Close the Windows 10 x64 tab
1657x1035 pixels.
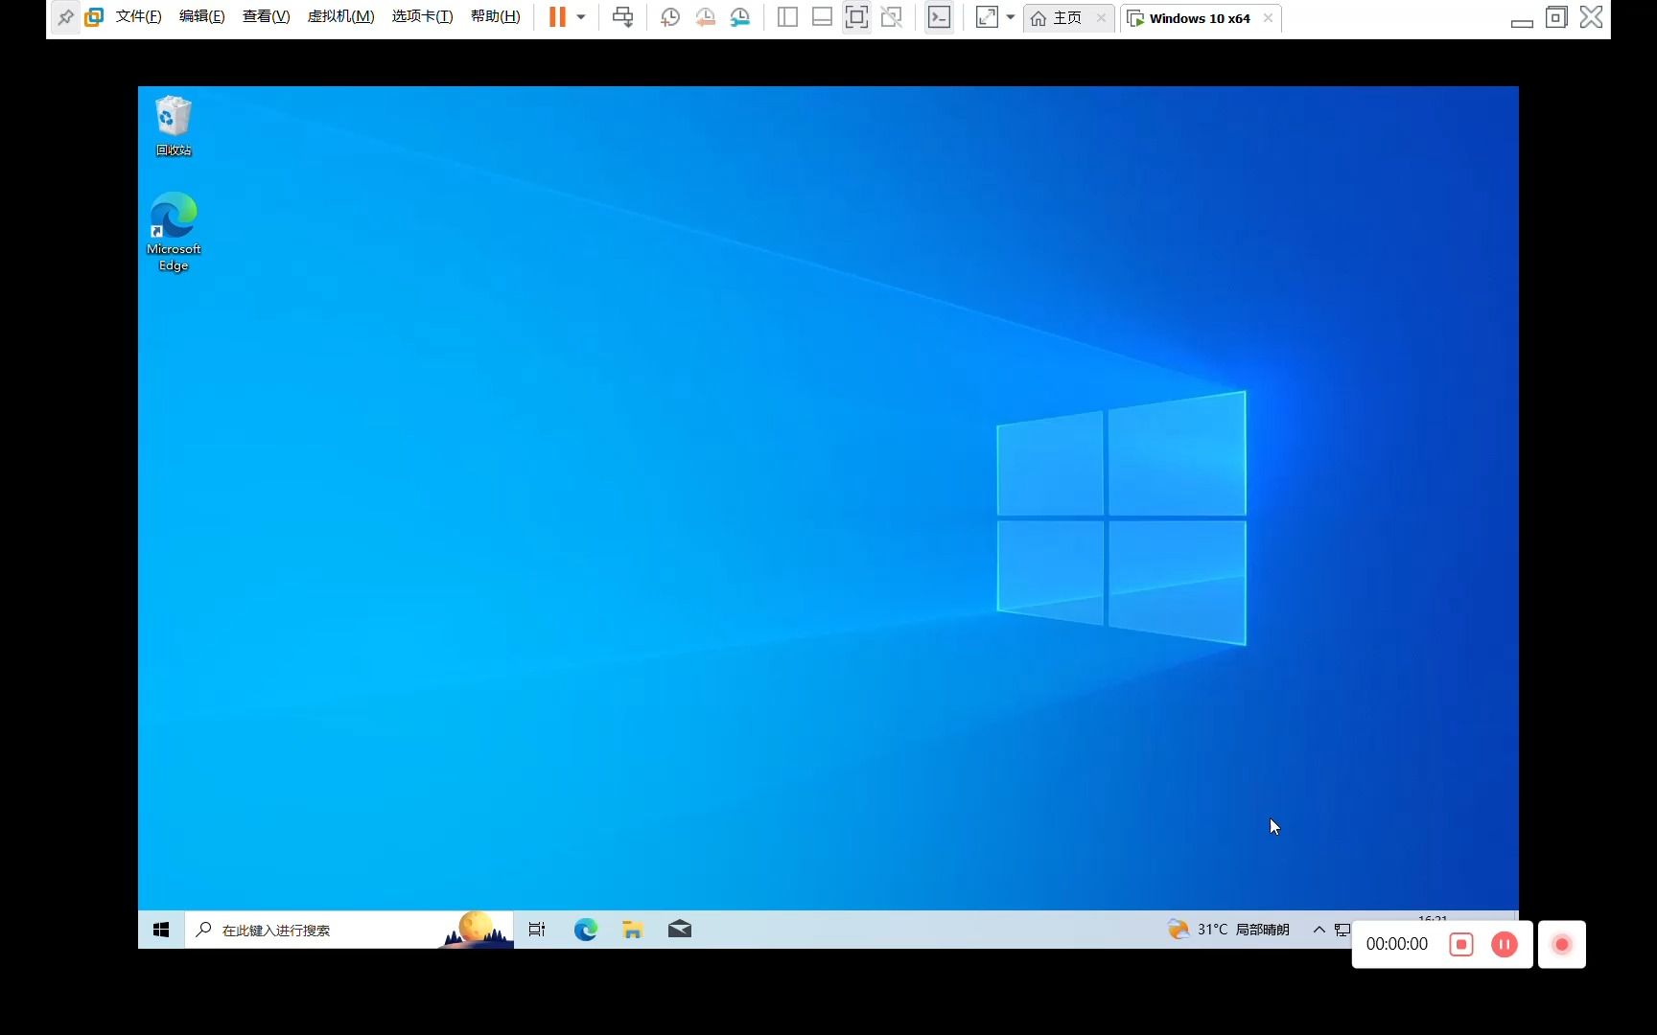coord(1268,18)
